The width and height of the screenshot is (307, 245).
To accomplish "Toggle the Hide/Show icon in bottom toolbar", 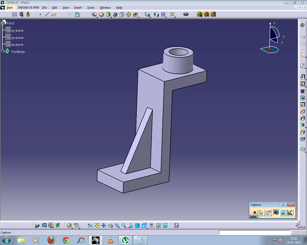I will [x=158, y=226].
